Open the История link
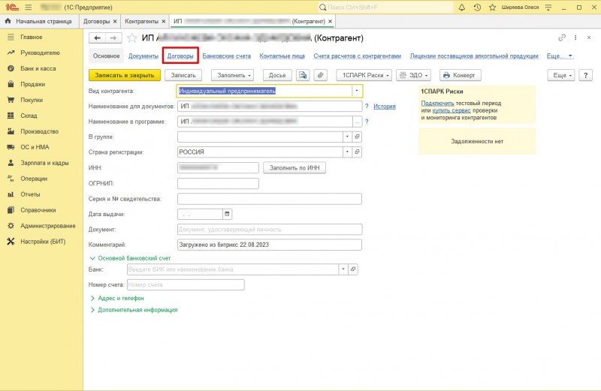Viewport: 601px width, 391px height. pyautogui.click(x=385, y=106)
